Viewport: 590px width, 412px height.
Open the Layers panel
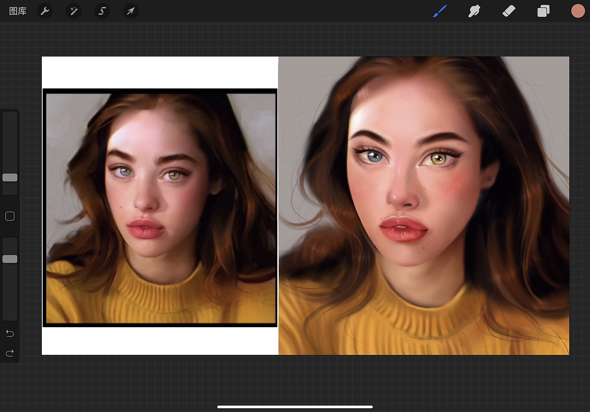point(543,11)
